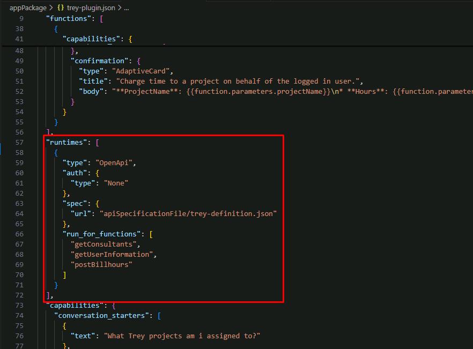Click line number 73
This screenshot has height=349, width=473.
[x=19, y=305]
